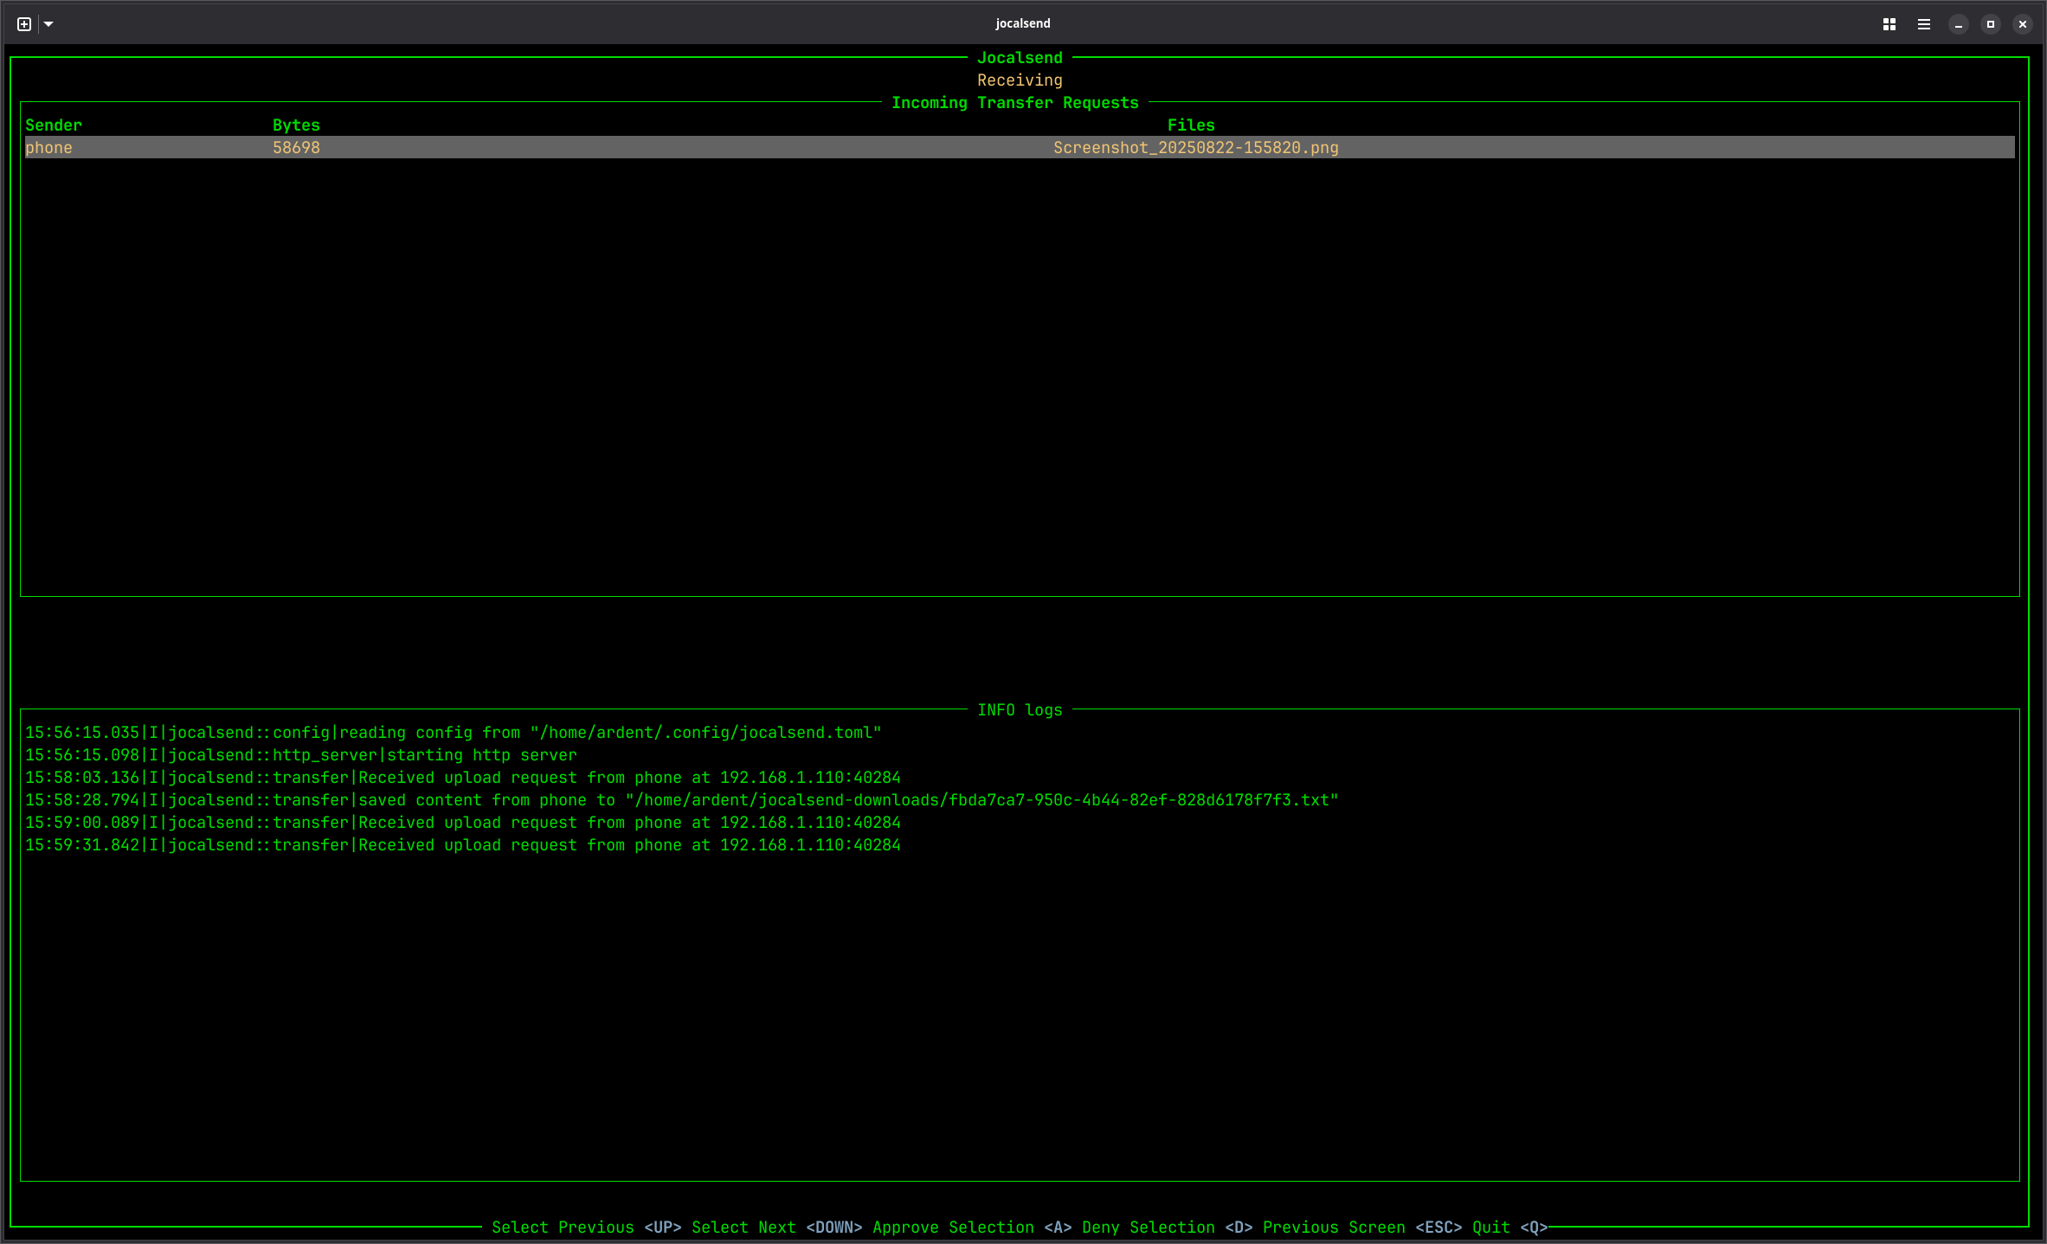
Task: Click the INFO logs panel title
Action: point(1020,710)
